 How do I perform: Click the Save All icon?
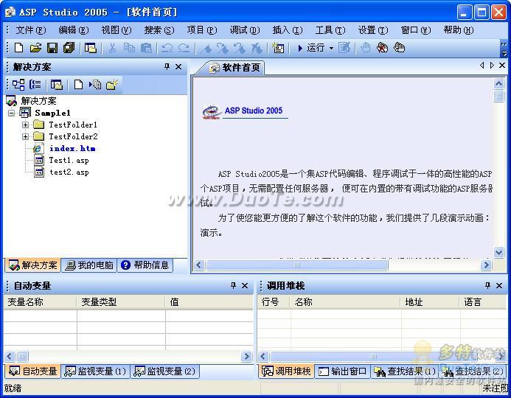coord(69,48)
